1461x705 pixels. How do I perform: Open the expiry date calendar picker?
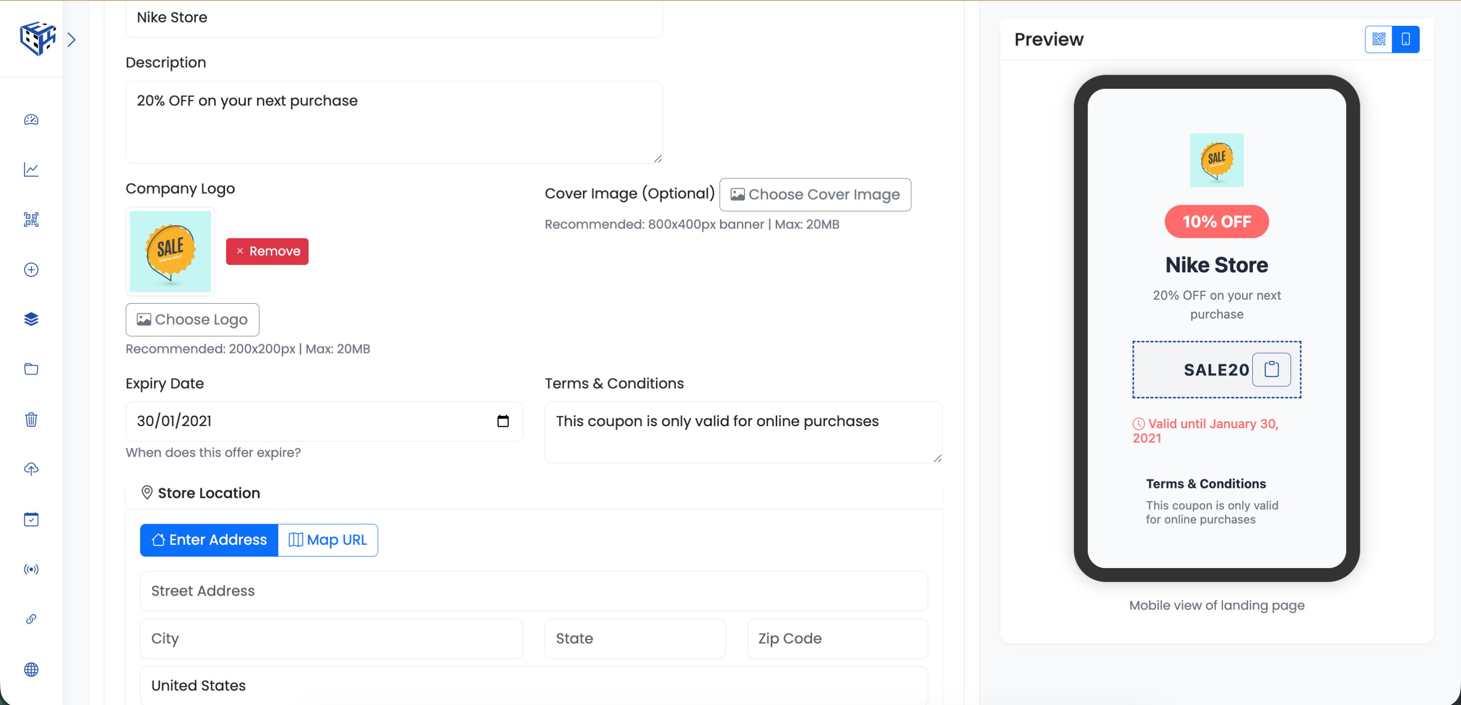[502, 421]
